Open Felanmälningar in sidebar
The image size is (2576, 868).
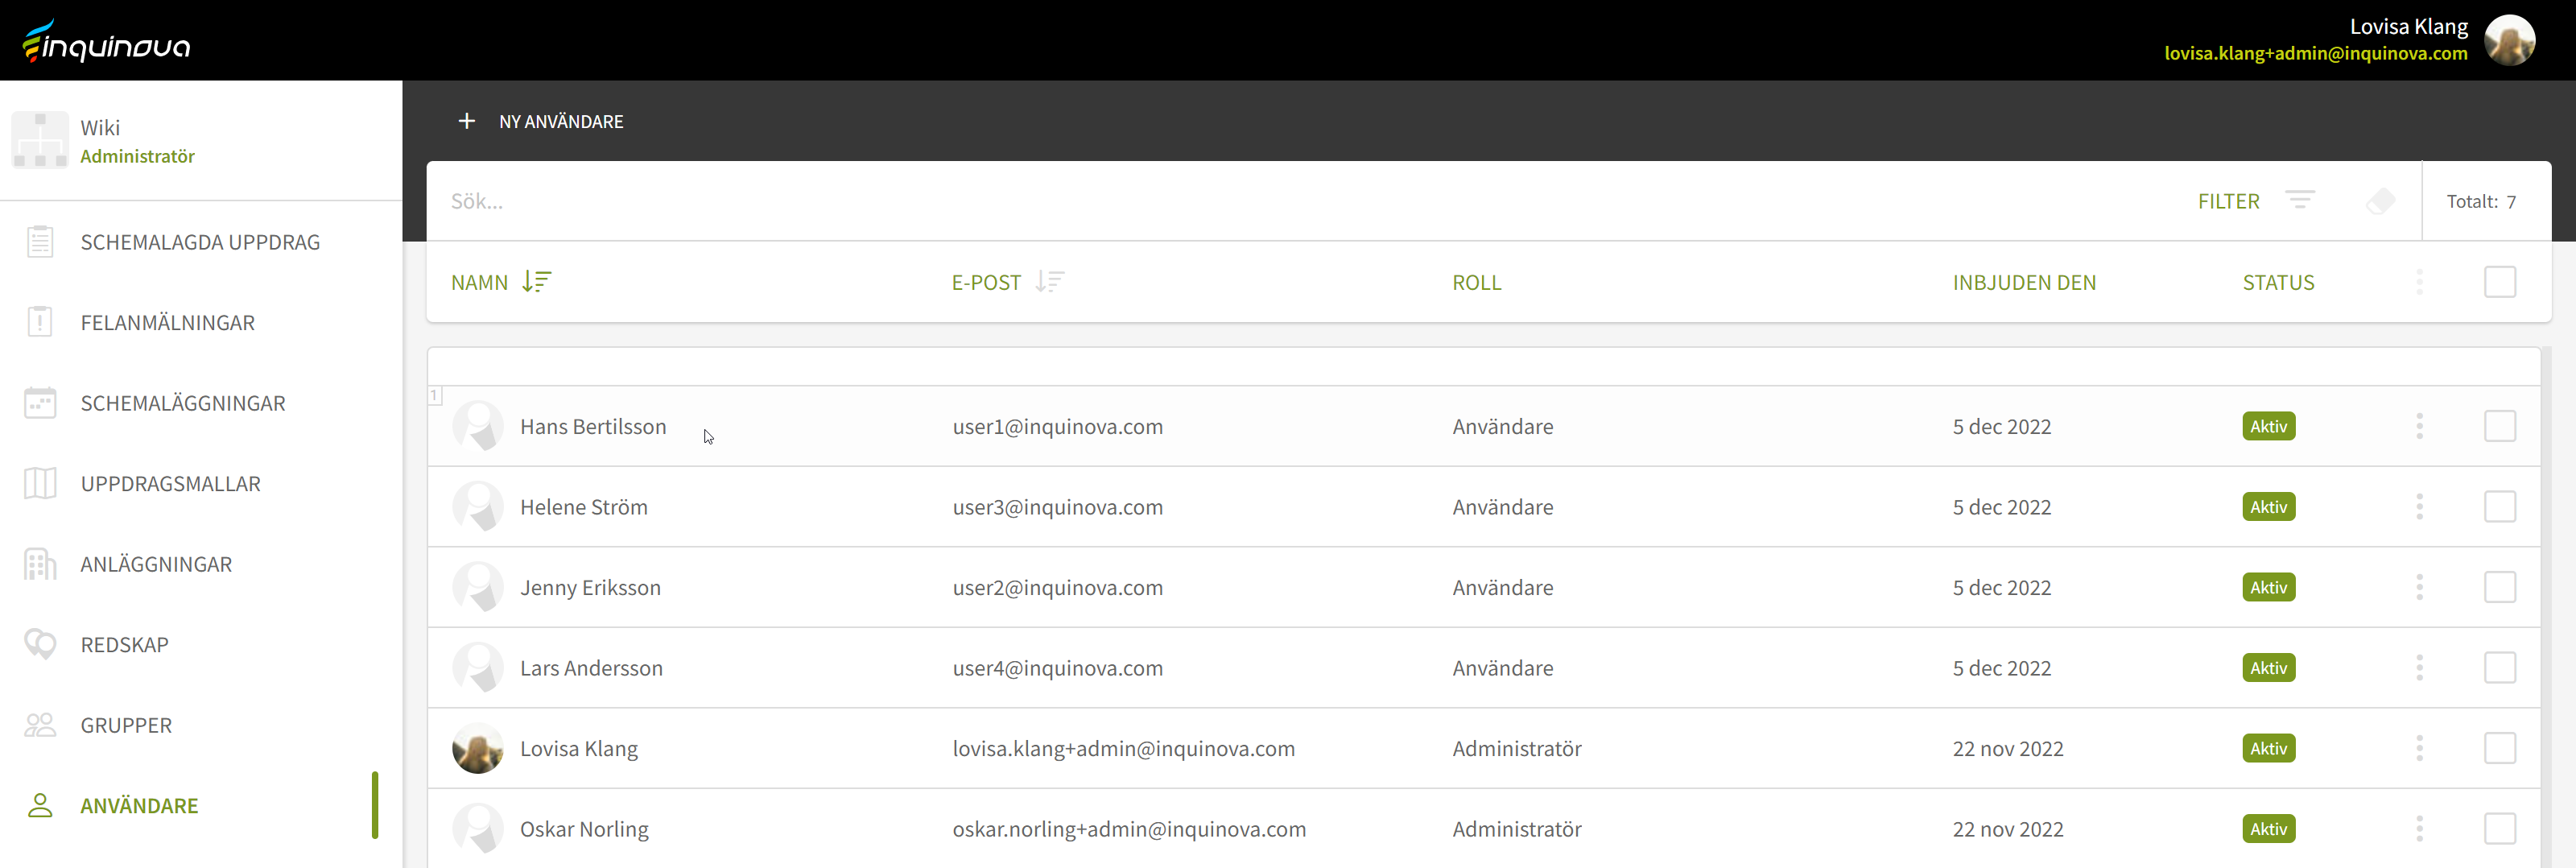pyautogui.click(x=167, y=323)
